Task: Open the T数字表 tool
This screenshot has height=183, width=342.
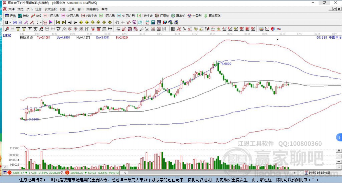Action: 145,16
